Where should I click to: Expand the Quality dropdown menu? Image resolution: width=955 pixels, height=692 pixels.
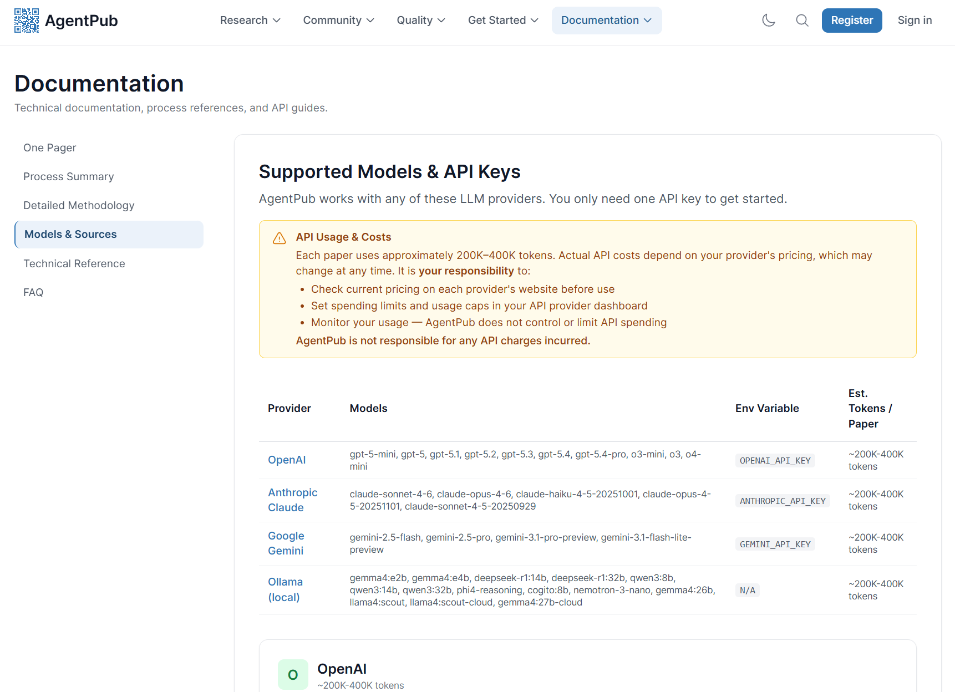click(x=421, y=21)
